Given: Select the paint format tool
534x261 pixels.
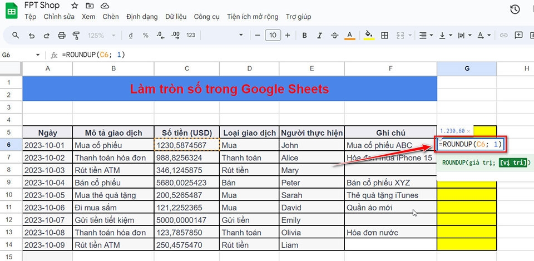Looking at the screenshot, I should coord(76,35).
